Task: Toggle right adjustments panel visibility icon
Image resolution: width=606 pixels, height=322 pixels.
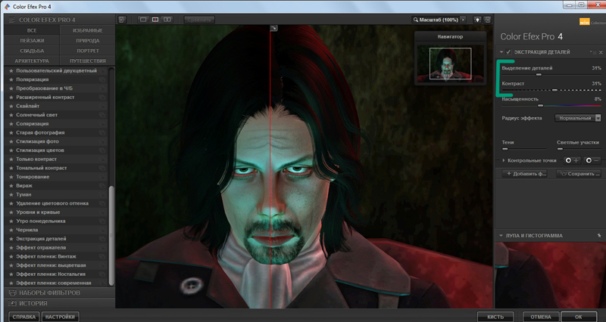Action: 487,20
